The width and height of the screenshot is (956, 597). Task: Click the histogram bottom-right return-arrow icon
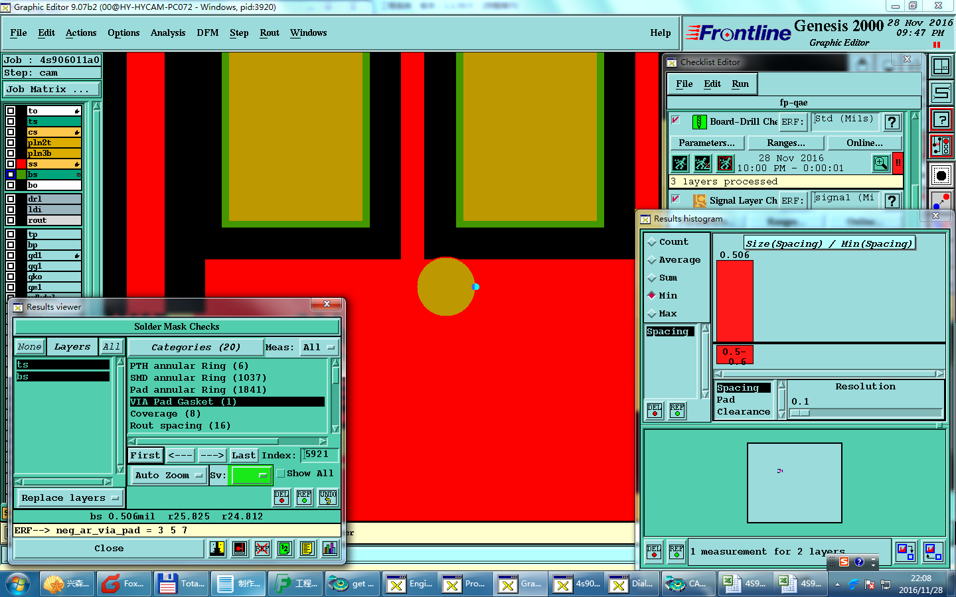coord(933,551)
